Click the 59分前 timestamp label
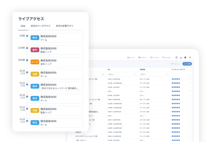The width and height of the screenshot is (223, 142). click(21, 60)
